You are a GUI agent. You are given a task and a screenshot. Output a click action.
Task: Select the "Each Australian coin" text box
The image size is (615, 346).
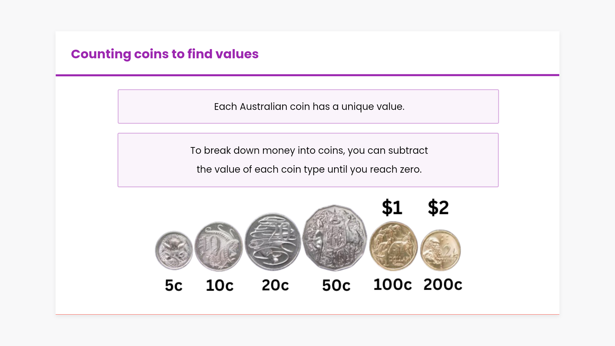[308, 106]
